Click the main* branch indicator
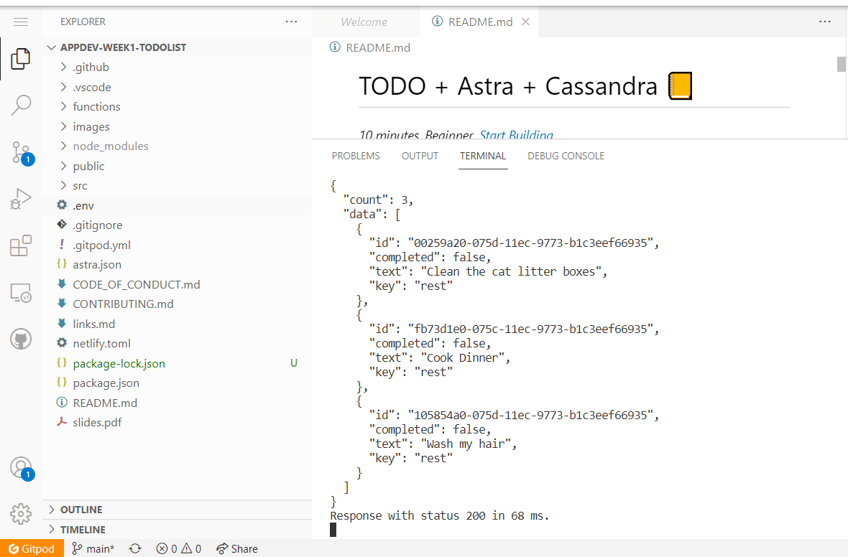The width and height of the screenshot is (848, 557). click(93, 548)
